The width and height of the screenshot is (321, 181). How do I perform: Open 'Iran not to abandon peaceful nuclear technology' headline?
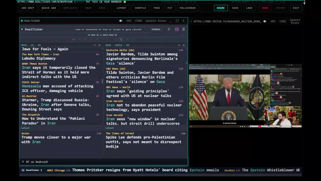(x=144, y=107)
